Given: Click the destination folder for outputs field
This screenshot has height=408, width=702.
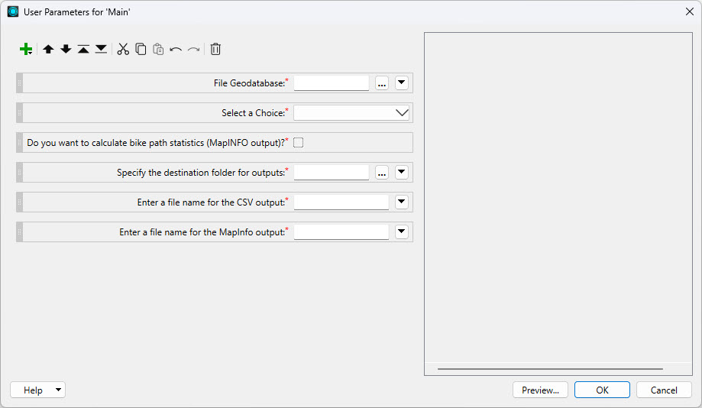Looking at the screenshot, I should pos(332,173).
